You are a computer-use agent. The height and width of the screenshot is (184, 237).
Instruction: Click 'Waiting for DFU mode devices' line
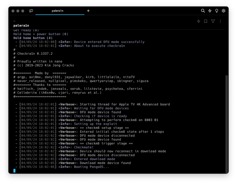tap(101, 108)
